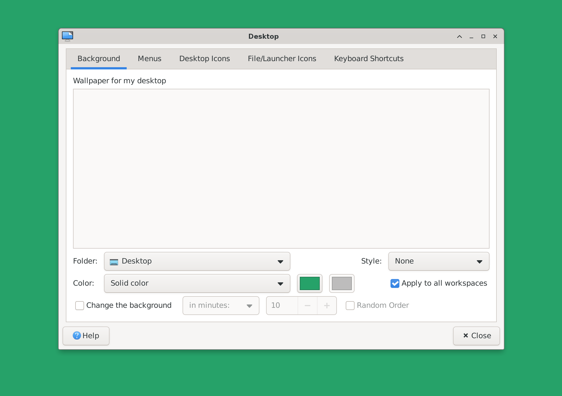
Task: Click the minutes value input field
Action: (x=282, y=306)
